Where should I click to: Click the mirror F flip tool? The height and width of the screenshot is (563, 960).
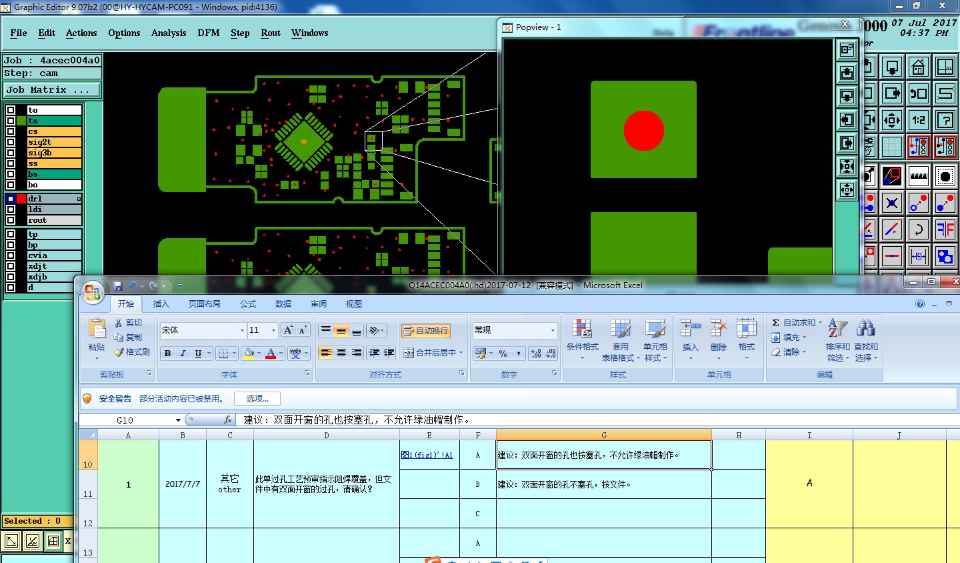945,229
